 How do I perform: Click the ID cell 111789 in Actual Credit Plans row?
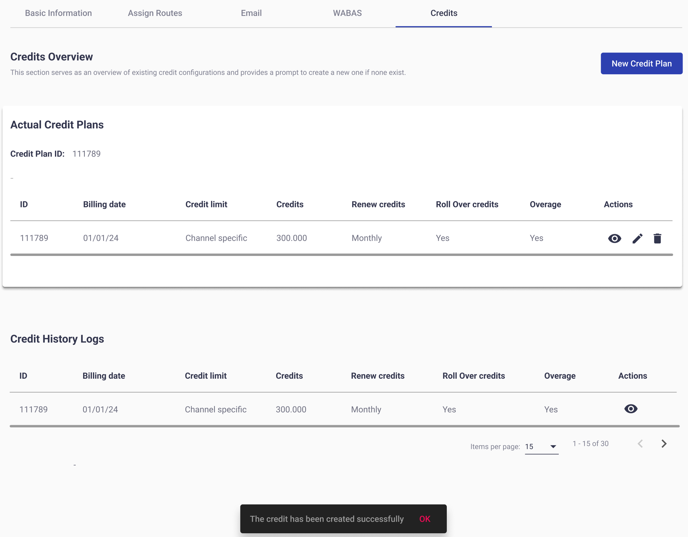point(34,238)
